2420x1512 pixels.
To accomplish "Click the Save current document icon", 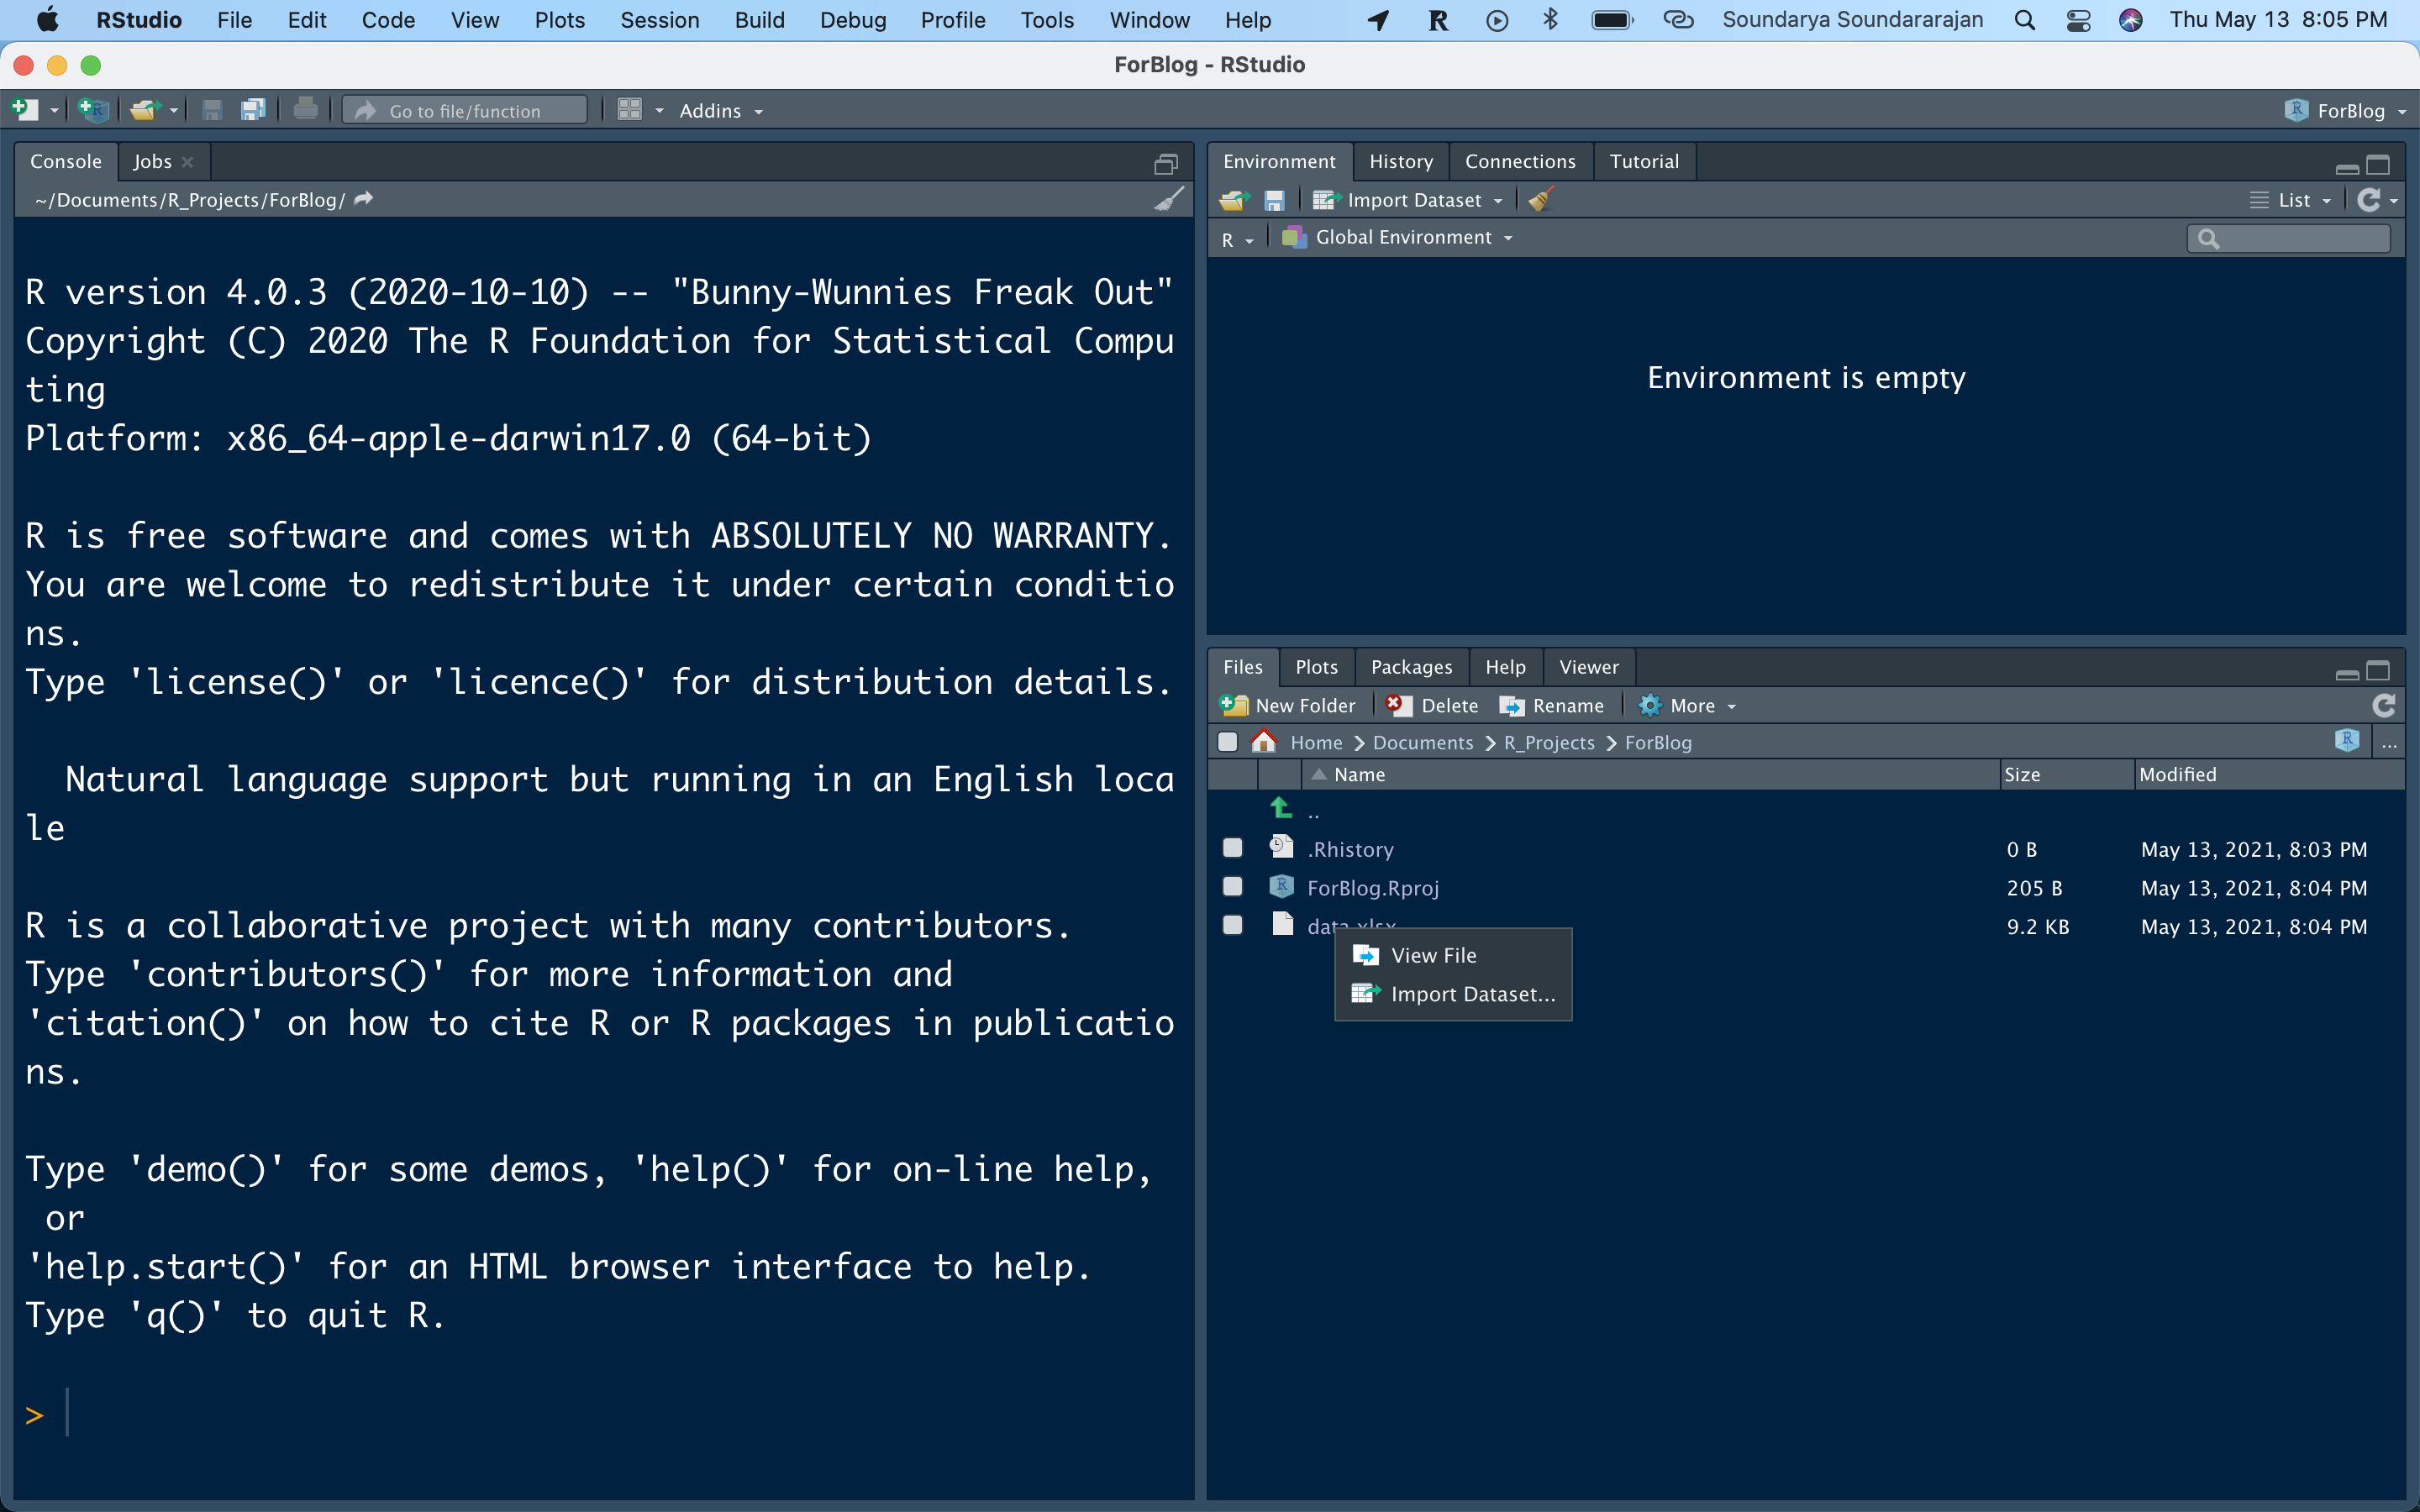I will (x=212, y=110).
